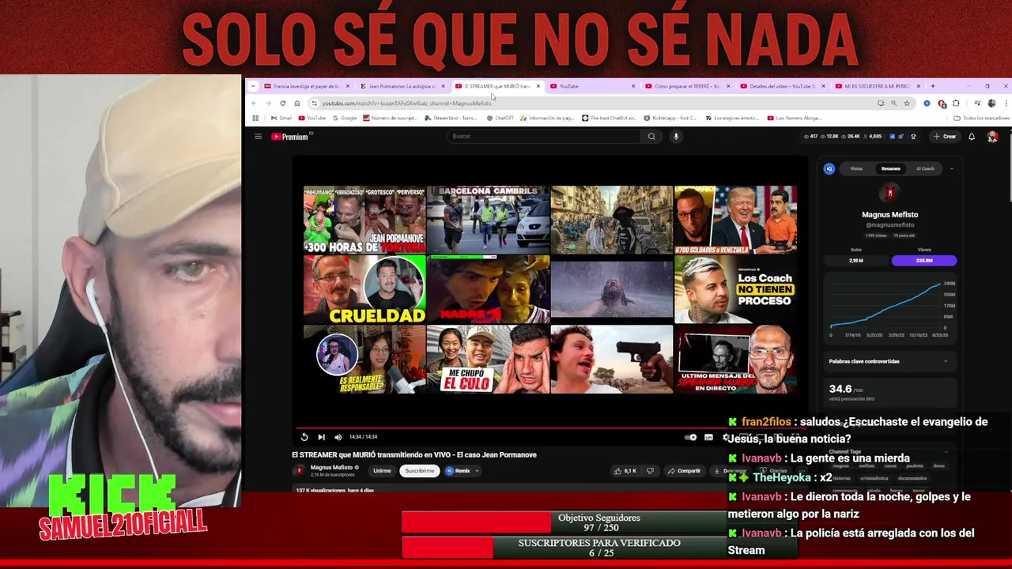This screenshot has width=1012, height=569.
Task: Open Magnus Mefisto channel name link
Action: pos(332,467)
